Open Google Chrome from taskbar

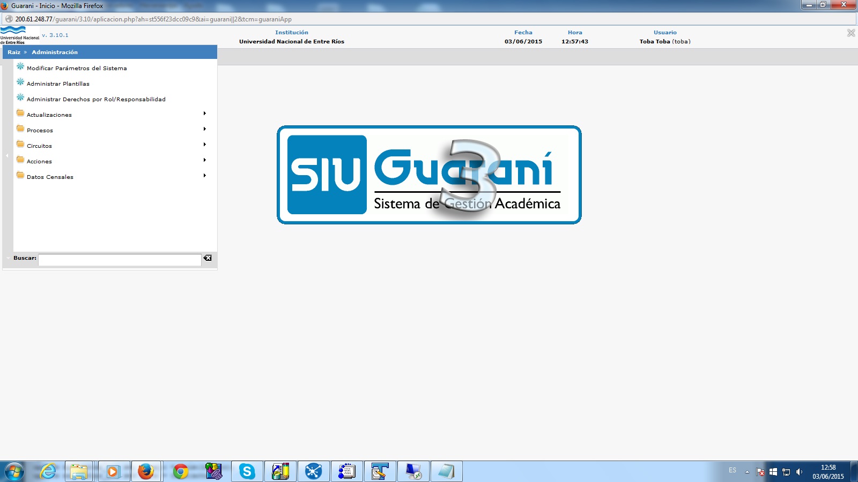point(181,471)
